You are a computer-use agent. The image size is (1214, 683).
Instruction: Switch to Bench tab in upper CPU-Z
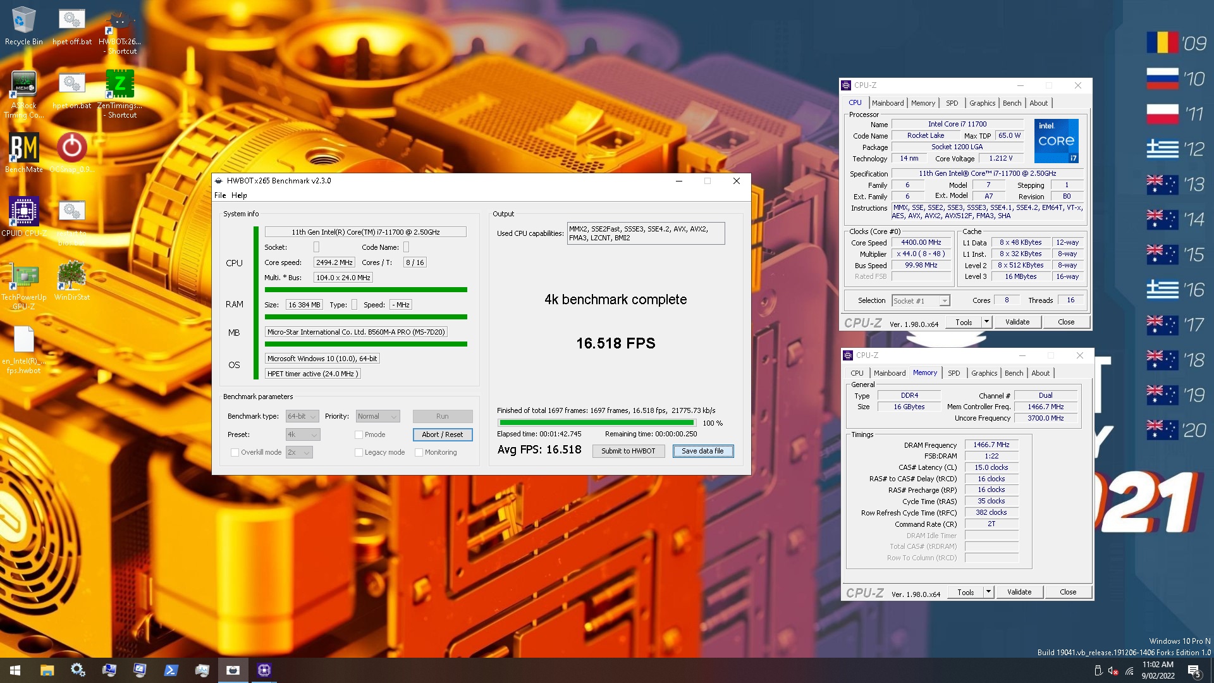click(1012, 103)
